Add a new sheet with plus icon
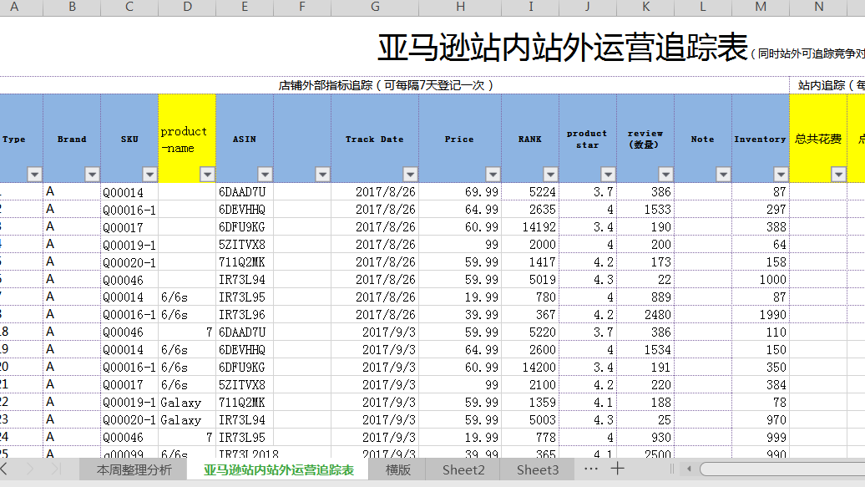The image size is (865, 487). coord(617,469)
